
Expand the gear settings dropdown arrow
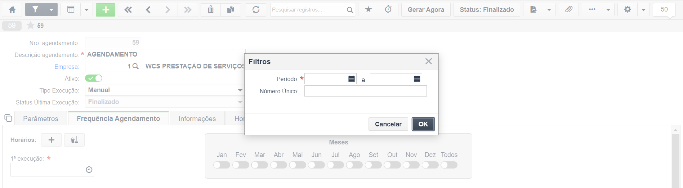pyautogui.click(x=643, y=10)
